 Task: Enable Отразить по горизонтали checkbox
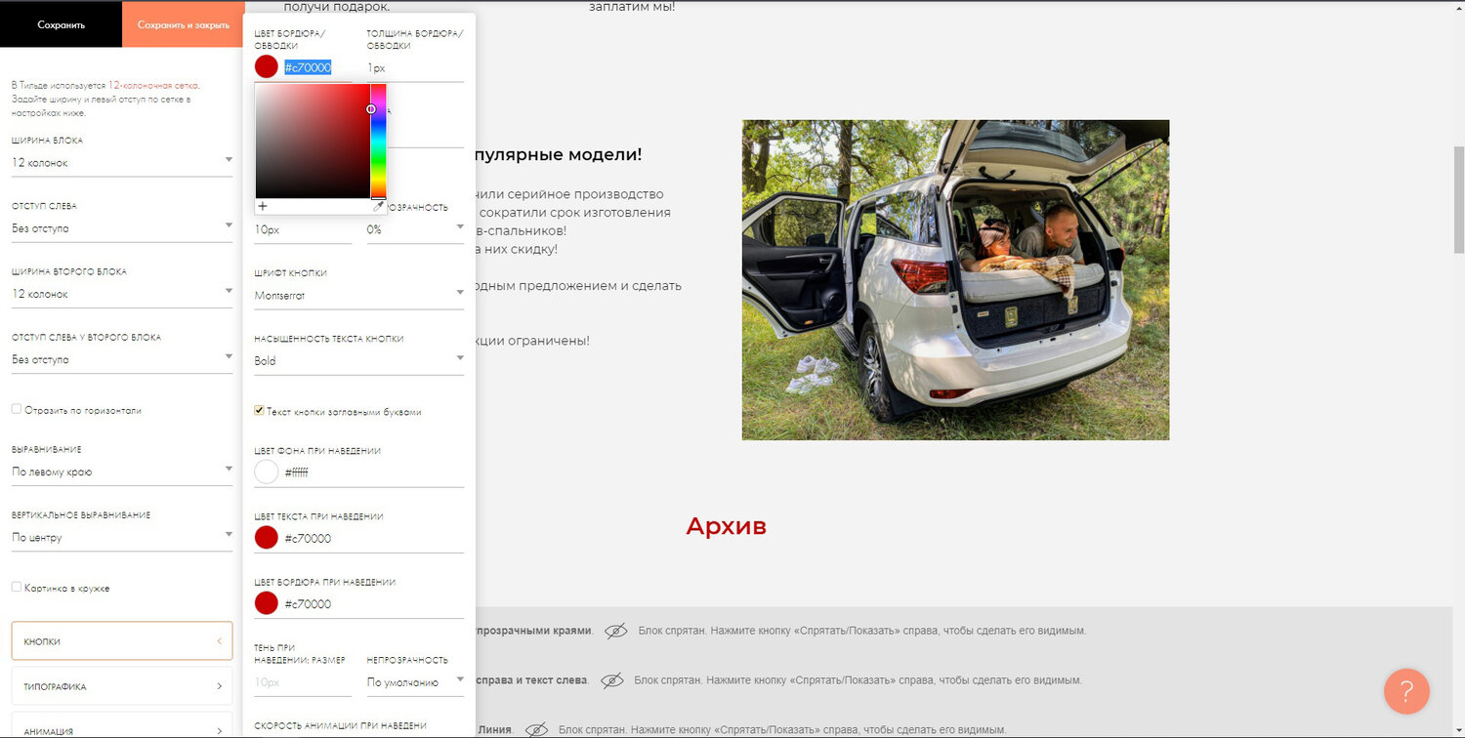pos(17,410)
